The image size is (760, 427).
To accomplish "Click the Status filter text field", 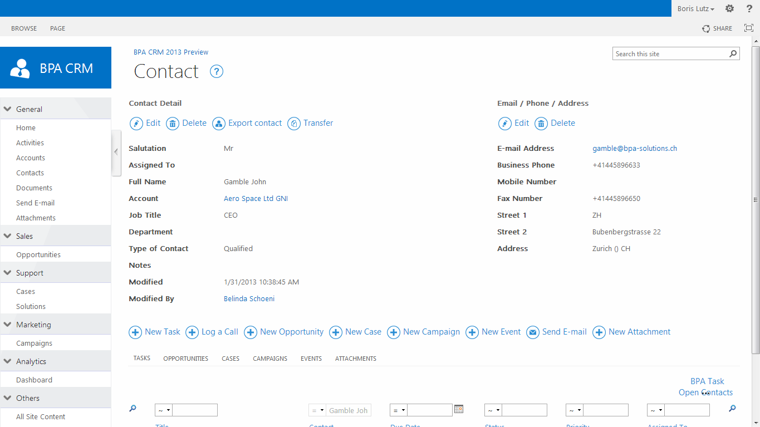I will [524, 410].
